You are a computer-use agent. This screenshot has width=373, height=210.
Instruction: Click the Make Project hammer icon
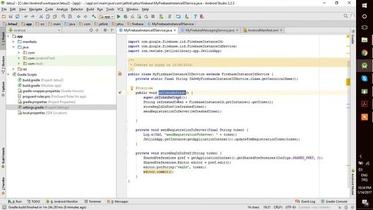(x=94, y=16)
